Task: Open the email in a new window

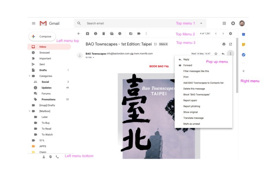Action: coord(231,44)
